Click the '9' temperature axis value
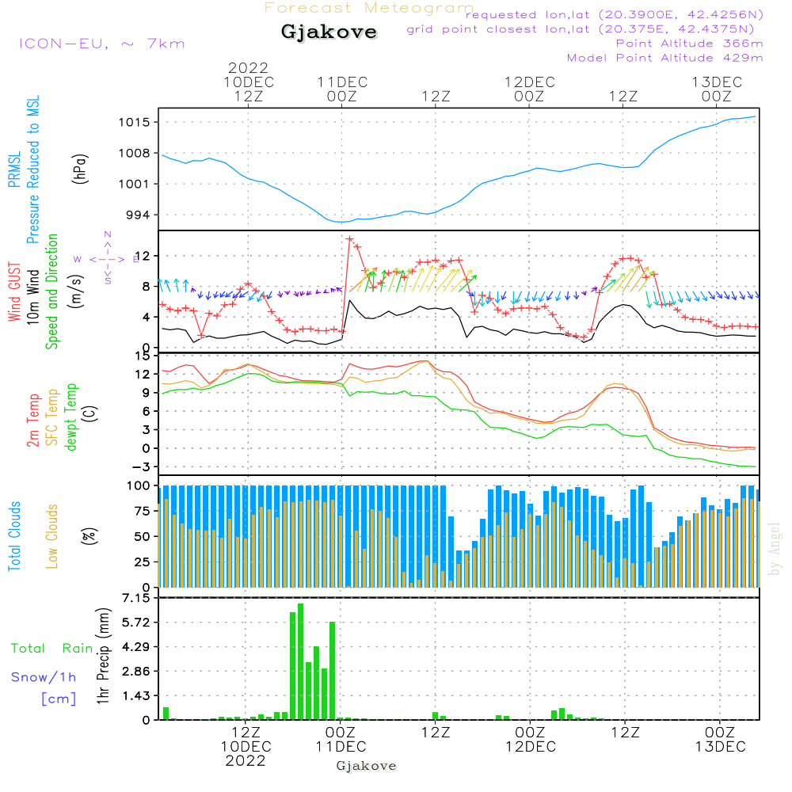The image size is (792, 792). tap(147, 393)
